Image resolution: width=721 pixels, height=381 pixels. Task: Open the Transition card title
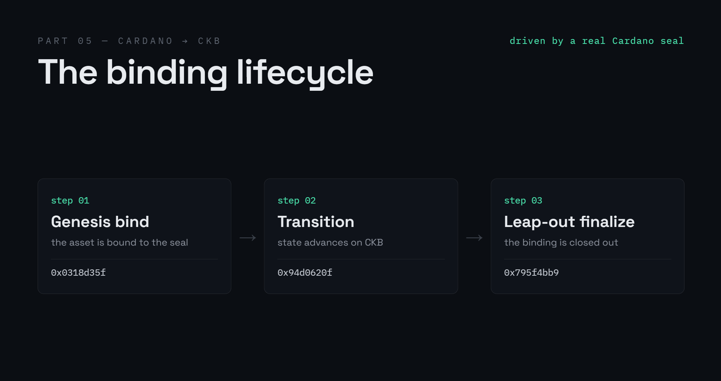[316, 222]
